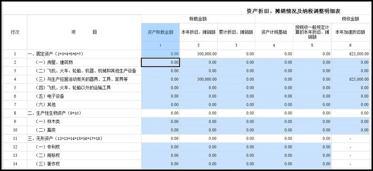The height and width of the screenshot is (171, 373).
Task: Select the 本年折旧、摊销额 column header
Action: pos(198,32)
